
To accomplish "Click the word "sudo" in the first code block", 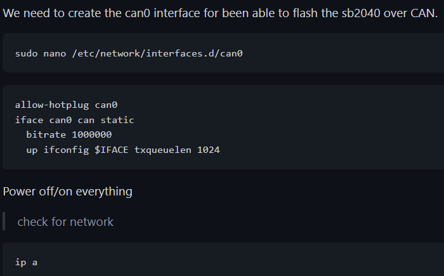I will pyautogui.click(x=27, y=53).
